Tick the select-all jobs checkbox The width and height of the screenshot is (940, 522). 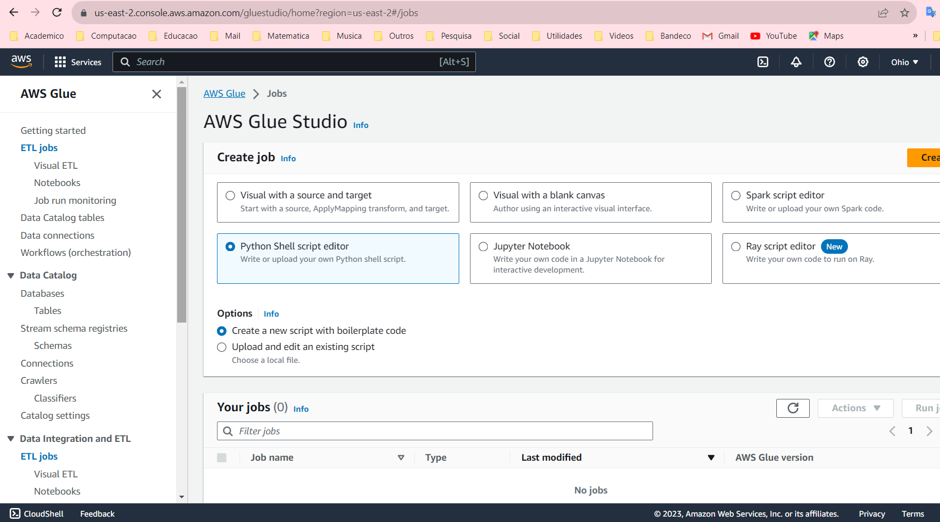point(222,457)
